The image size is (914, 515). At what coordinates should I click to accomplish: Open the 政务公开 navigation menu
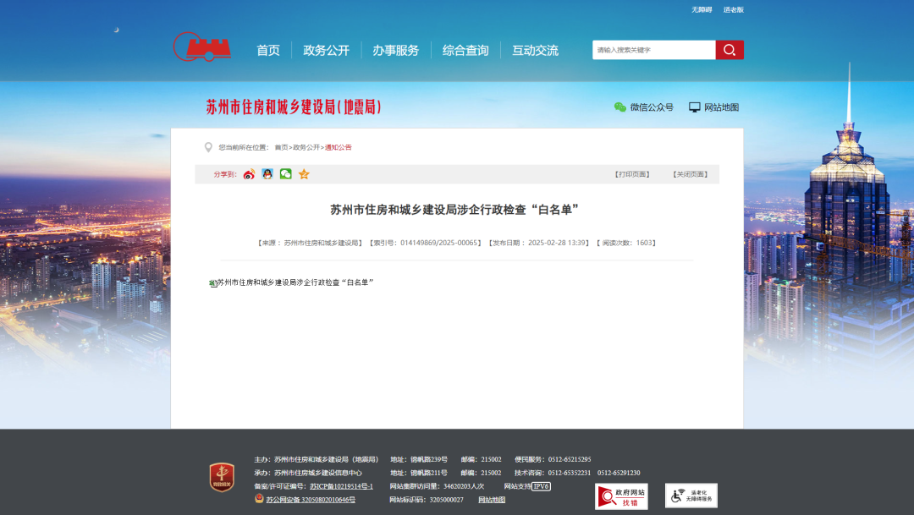tap(327, 51)
